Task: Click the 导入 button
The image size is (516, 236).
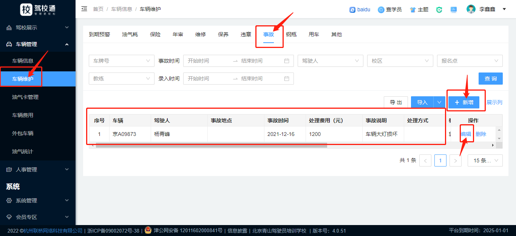Action: [422, 102]
